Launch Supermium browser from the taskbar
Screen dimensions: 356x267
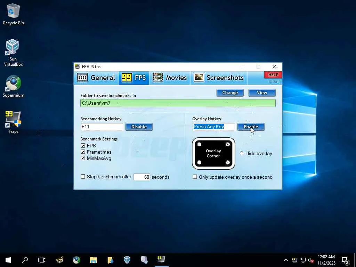click(76, 260)
